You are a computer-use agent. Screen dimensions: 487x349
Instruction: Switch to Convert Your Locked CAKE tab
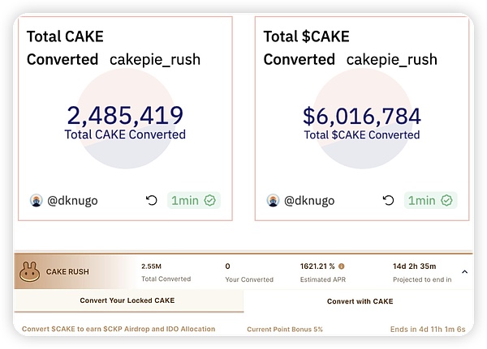point(127,300)
